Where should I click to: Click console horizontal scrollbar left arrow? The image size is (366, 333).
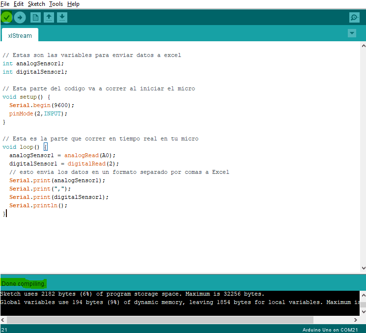click(x=2, y=320)
